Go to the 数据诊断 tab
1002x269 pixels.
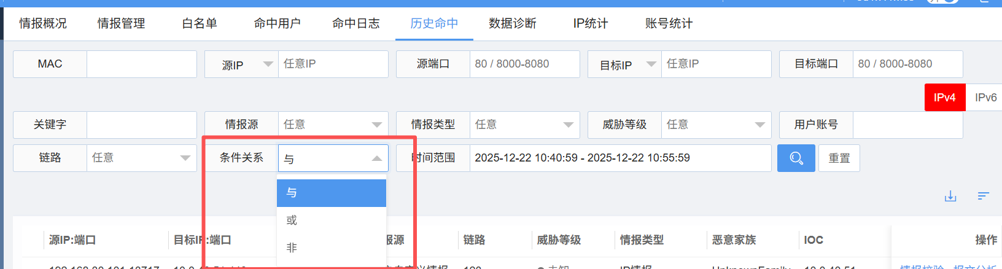[x=512, y=23]
